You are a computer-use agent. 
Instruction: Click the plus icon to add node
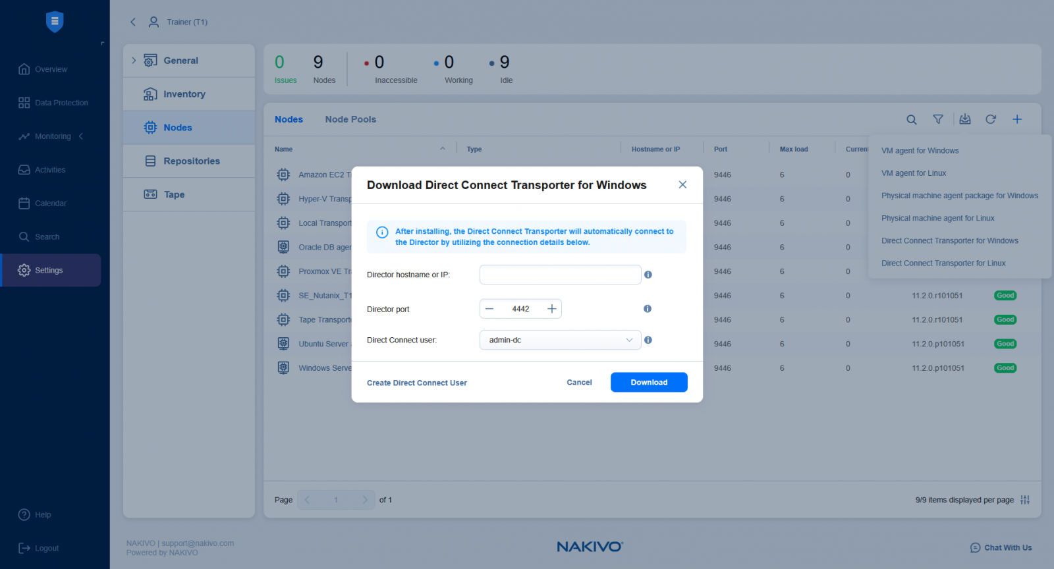click(1017, 119)
